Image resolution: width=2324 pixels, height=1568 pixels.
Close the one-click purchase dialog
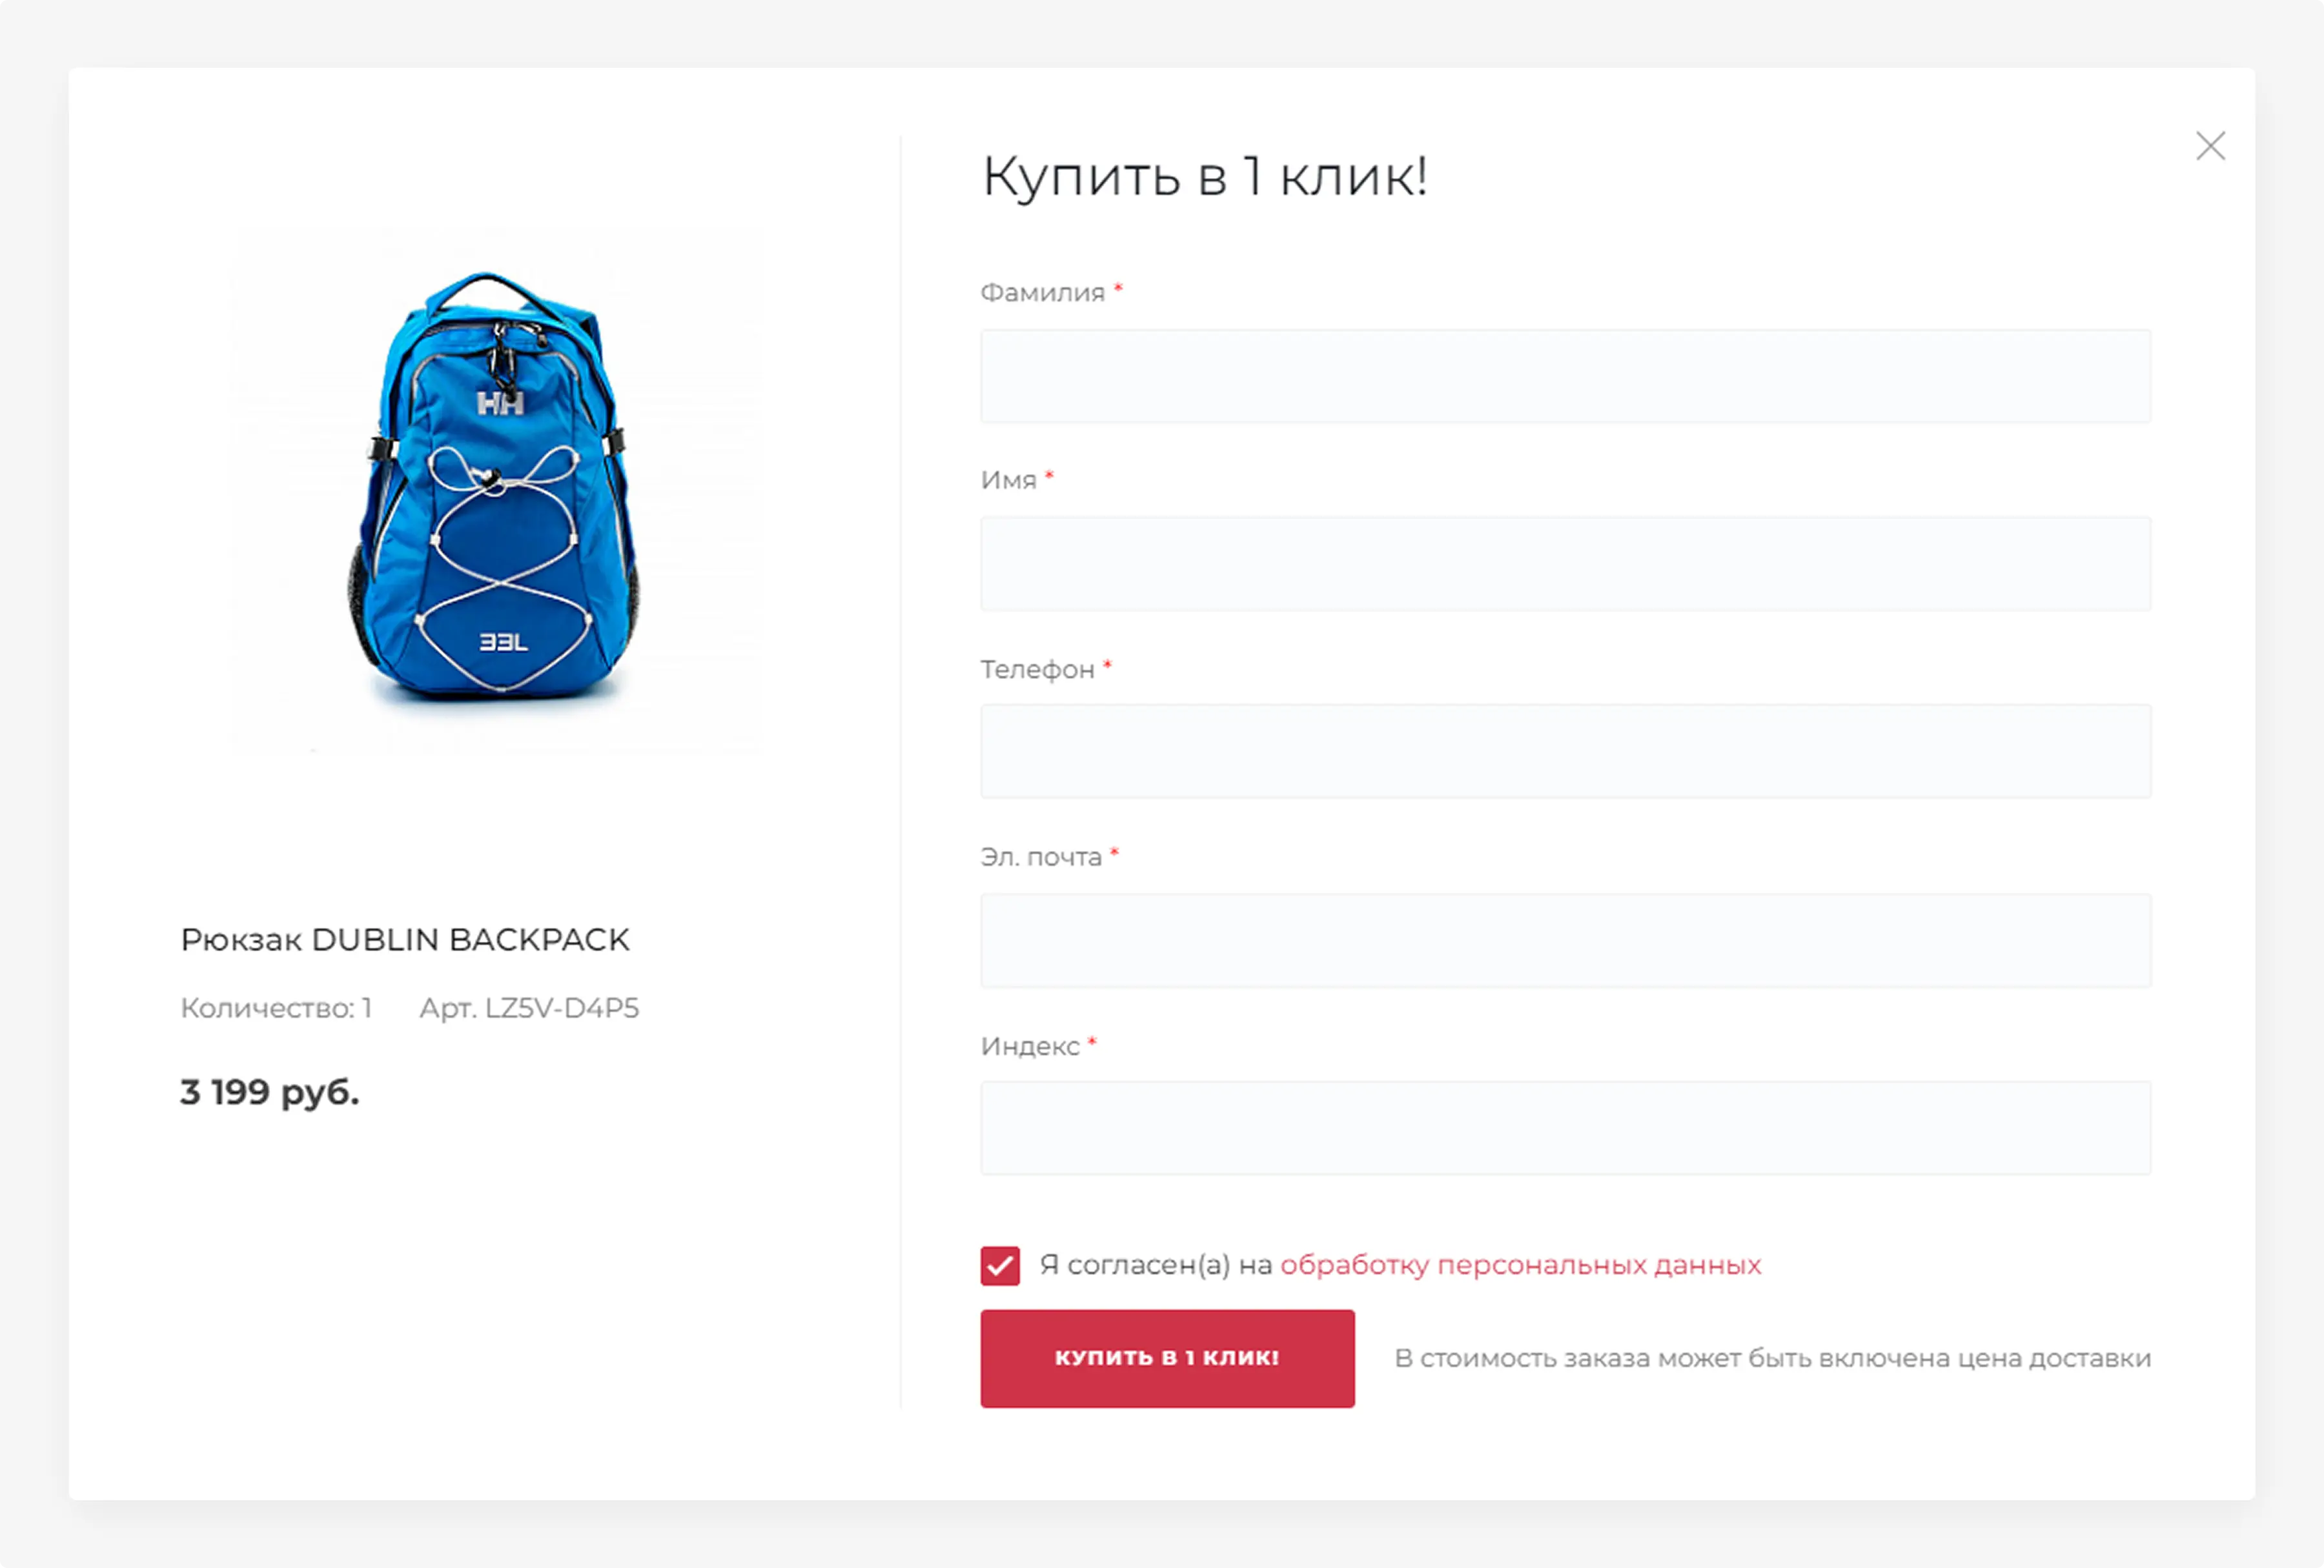[x=2209, y=147]
